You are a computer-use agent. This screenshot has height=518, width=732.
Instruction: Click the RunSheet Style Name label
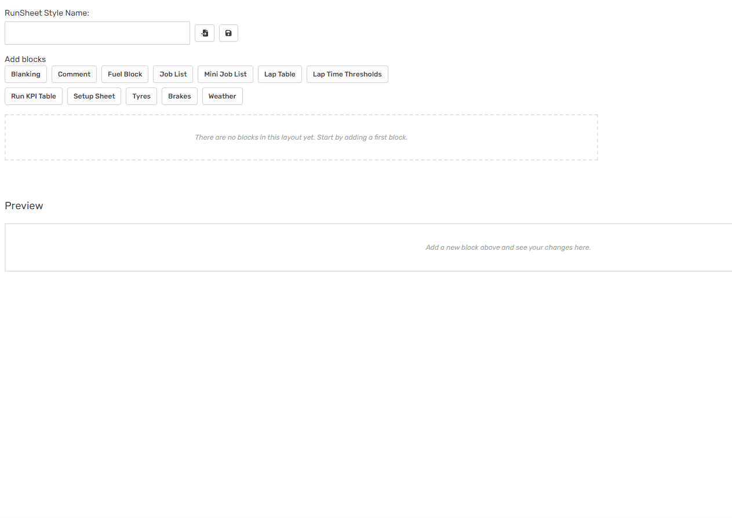pyautogui.click(x=47, y=13)
